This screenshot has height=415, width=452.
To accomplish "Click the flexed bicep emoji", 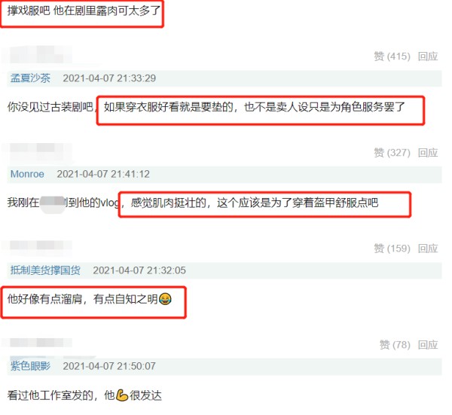I will coord(122,395).
